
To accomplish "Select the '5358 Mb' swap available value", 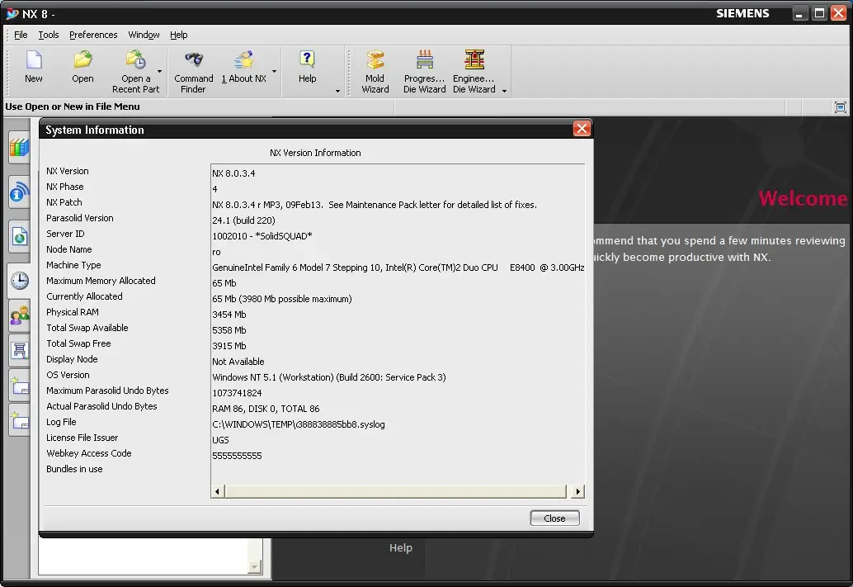I will 229,330.
